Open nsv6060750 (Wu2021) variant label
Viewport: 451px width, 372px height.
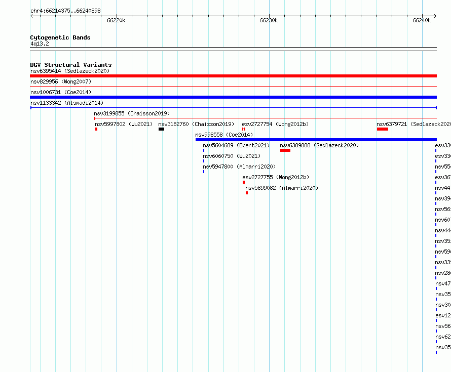(x=232, y=156)
